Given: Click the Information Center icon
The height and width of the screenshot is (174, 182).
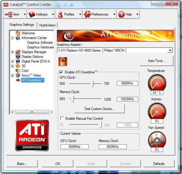Looking at the screenshot, I should (18, 38).
